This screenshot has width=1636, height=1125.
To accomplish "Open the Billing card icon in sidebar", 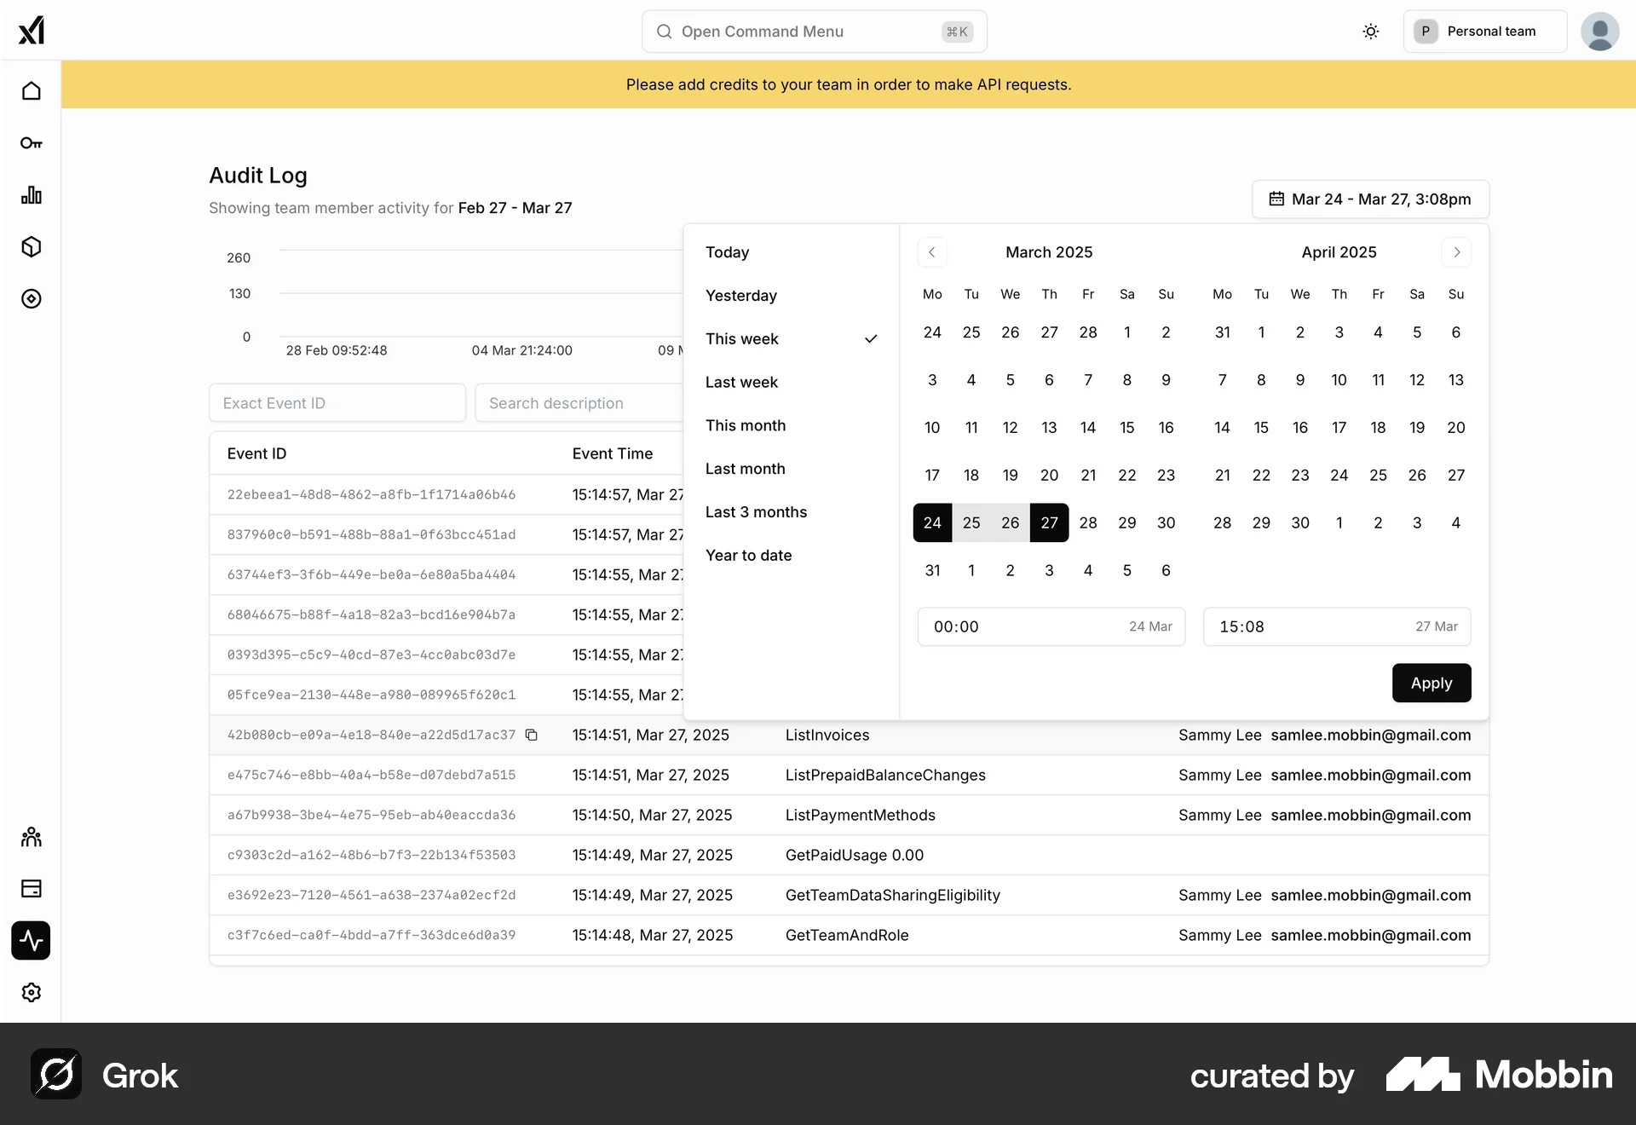I will (31, 889).
